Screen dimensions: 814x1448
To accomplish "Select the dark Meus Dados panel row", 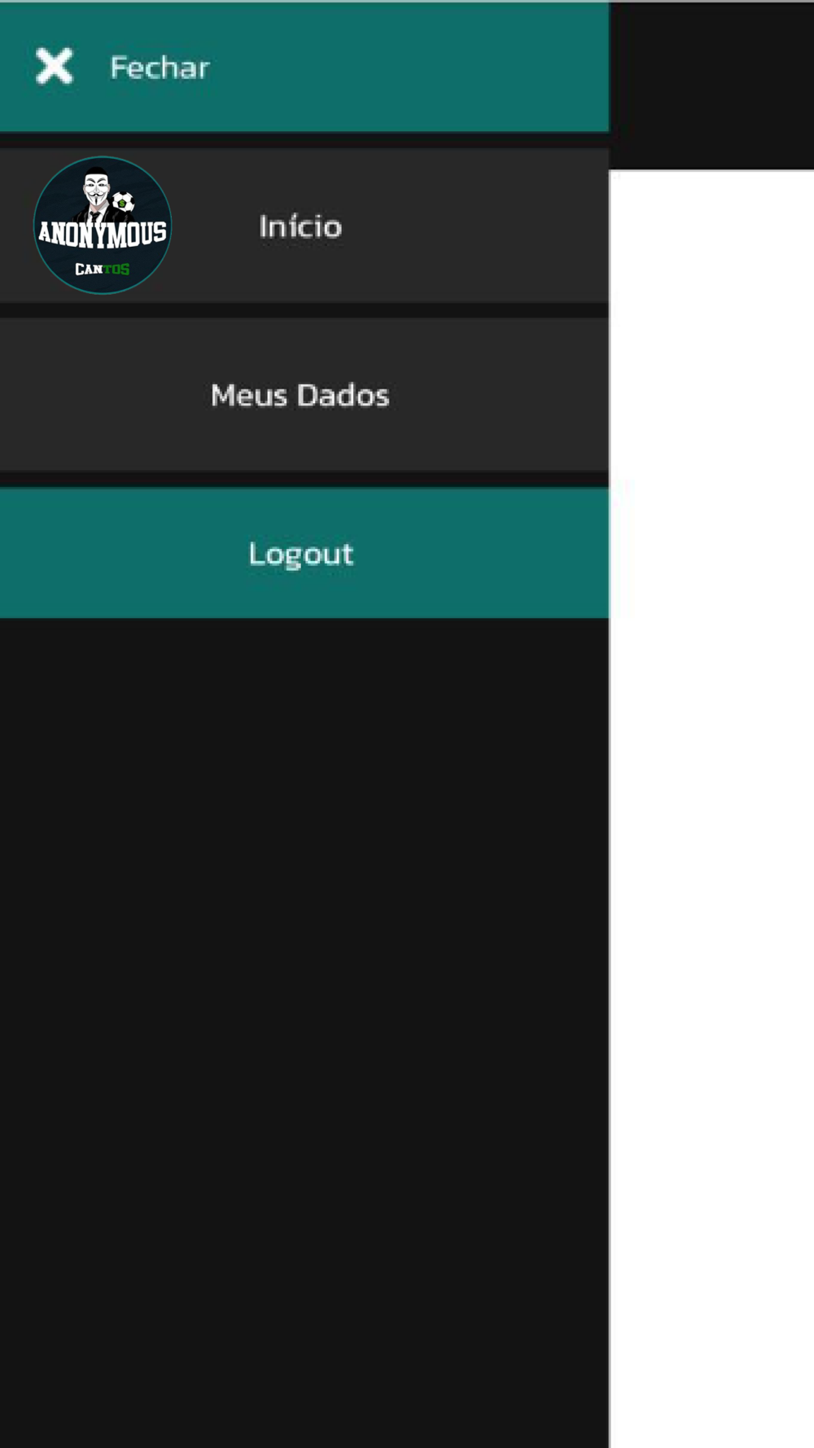I will (304, 394).
